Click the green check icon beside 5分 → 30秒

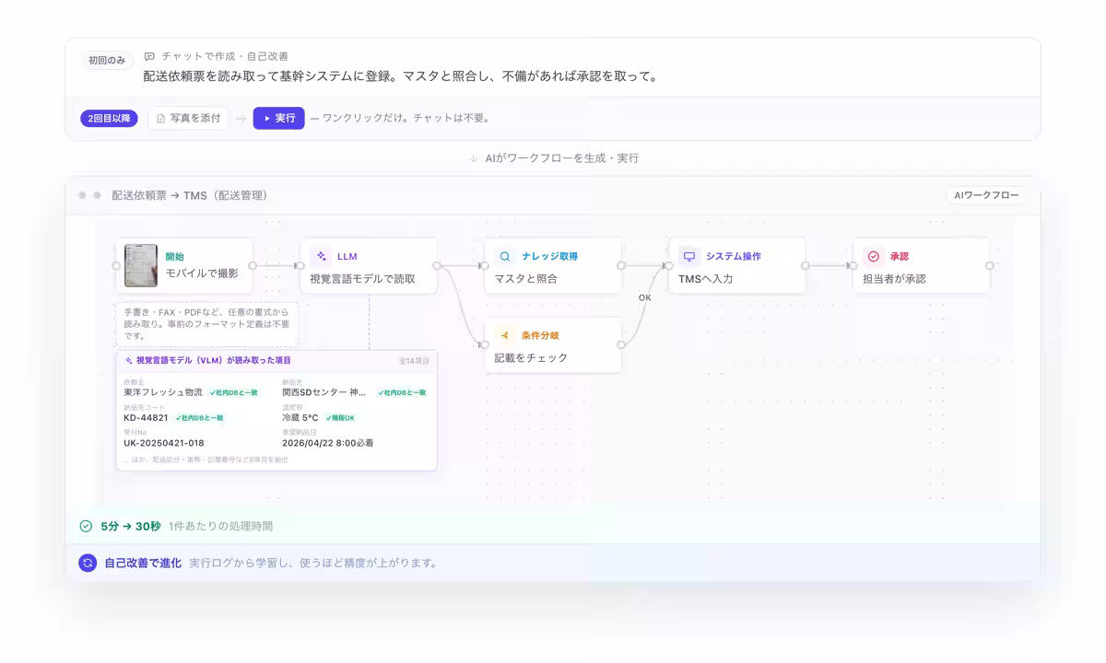pos(86,526)
